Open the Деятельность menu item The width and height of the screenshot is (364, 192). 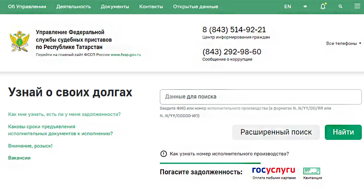(73, 7)
